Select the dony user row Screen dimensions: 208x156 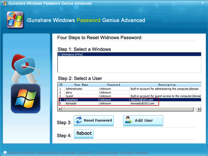click(129, 93)
